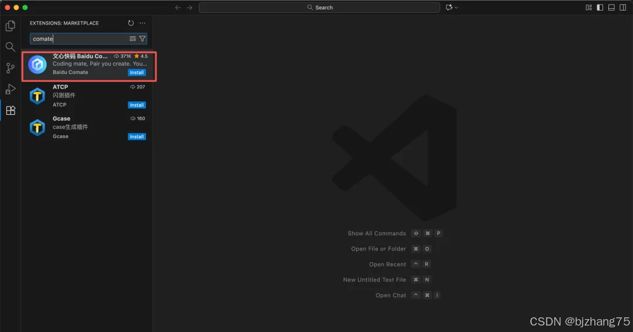The height and width of the screenshot is (332, 633).
Task: Customize layout from title bar icon
Action: tap(588, 7)
